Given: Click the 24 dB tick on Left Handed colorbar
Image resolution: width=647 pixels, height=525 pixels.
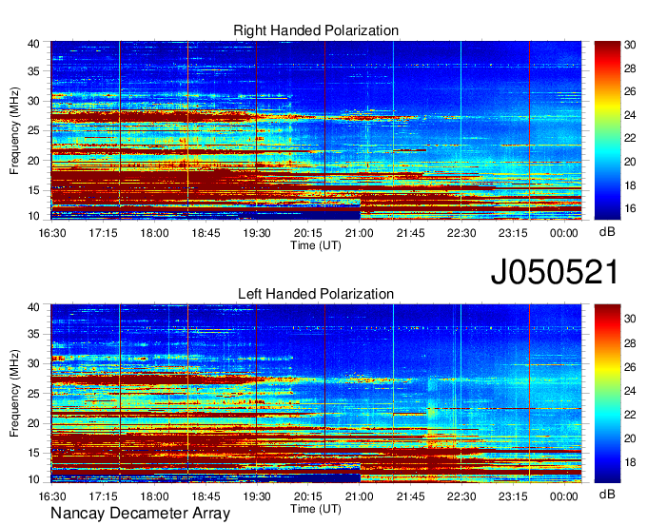Looking at the screenshot, I should [x=630, y=391].
